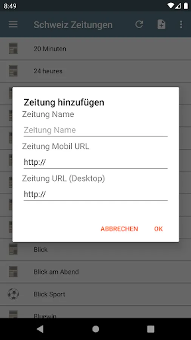This screenshot has height=340, width=191.
Task: Select the Blick Sport list entry
Action: point(95,294)
